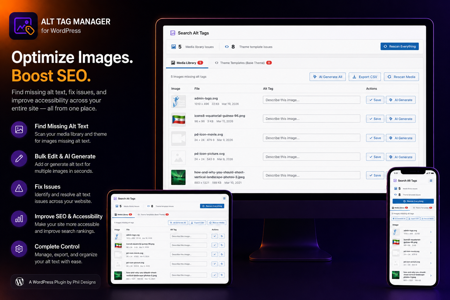The width and height of the screenshot is (450, 300).
Task: Switch to Theme Templates (Base Theme) tab on monitor
Action: pyautogui.click(x=243, y=63)
